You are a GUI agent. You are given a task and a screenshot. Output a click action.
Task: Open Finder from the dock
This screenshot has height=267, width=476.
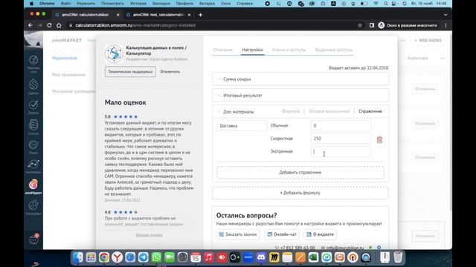click(77, 257)
